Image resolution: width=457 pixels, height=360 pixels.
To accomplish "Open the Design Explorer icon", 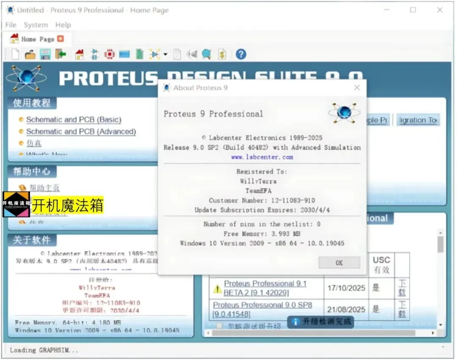I will (154, 55).
